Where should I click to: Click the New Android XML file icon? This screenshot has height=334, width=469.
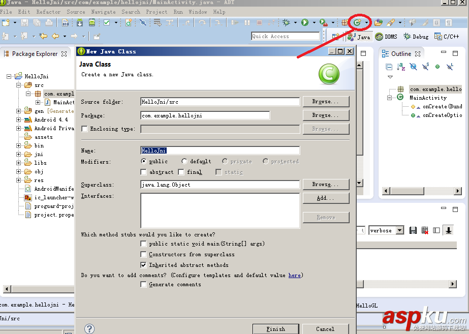(129, 23)
